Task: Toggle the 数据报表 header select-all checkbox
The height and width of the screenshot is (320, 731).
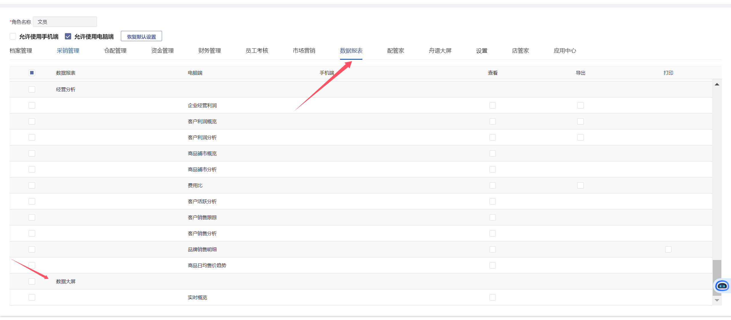Action: pos(32,73)
